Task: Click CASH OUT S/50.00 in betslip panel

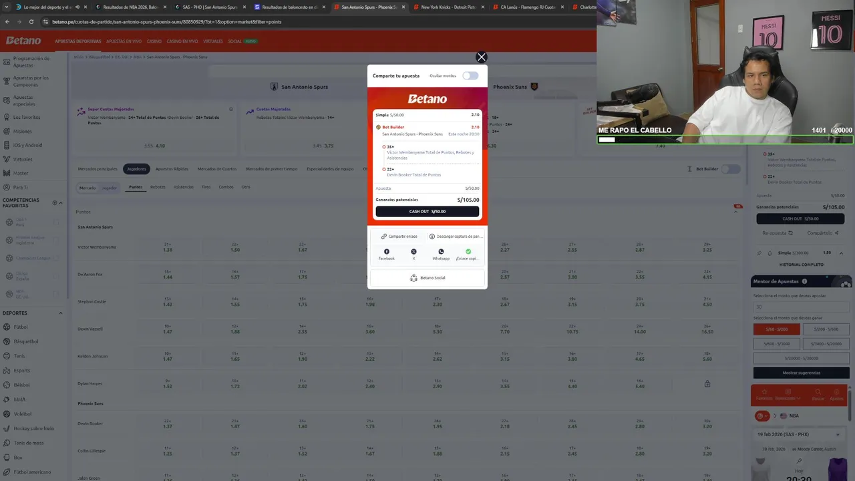Action: [800, 218]
